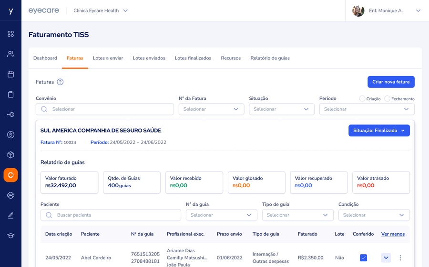This screenshot has width=429, height=267.
Task: Select the Criação radio button
Action: pyautogui.click(x=362, y=99)
